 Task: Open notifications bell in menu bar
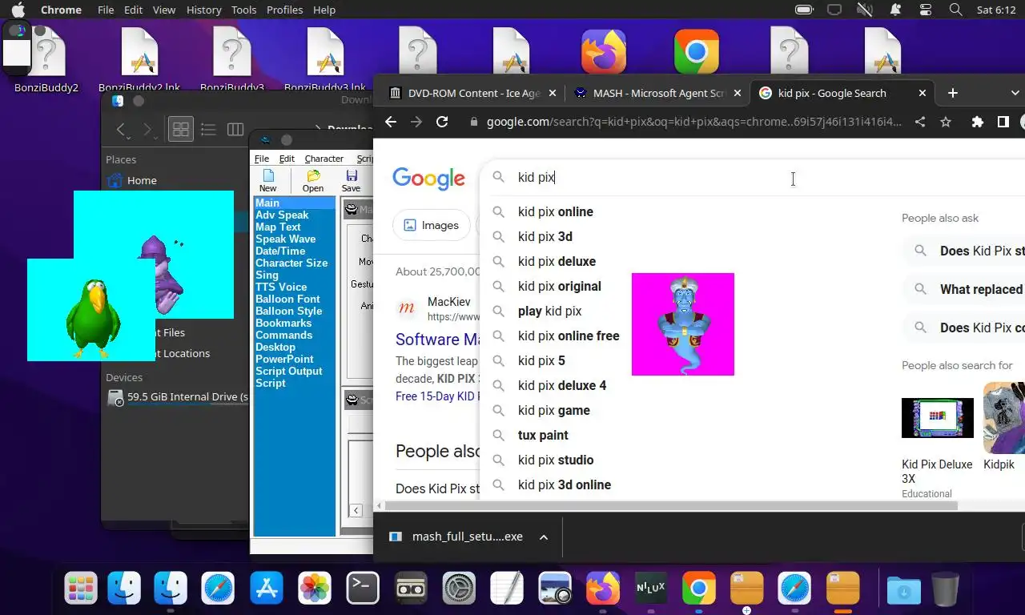896,10
